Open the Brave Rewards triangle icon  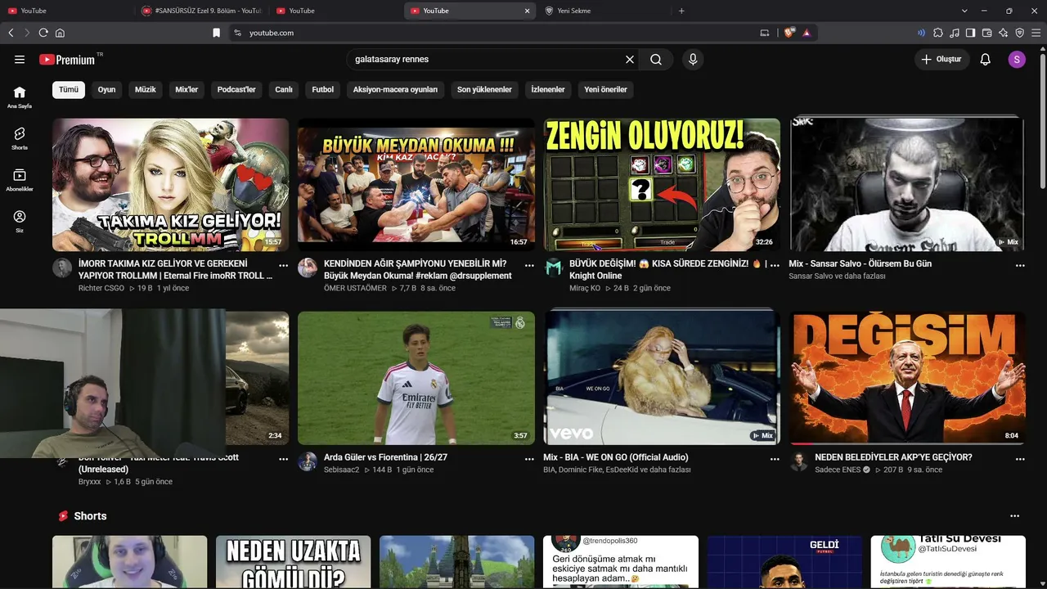807,33
